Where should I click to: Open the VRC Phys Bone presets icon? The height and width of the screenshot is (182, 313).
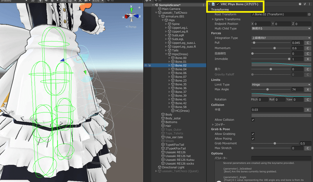(x=305, y=4)
